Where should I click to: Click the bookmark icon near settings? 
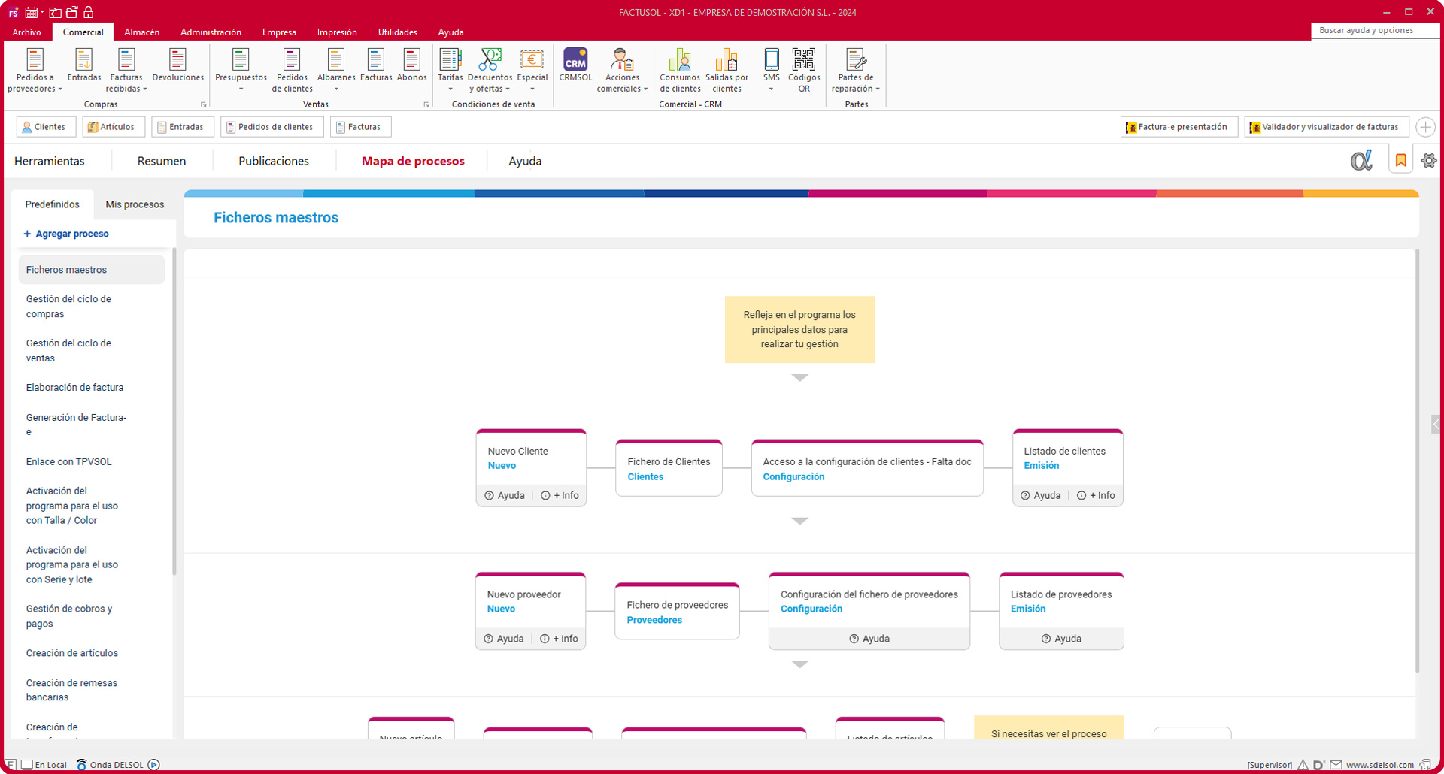point(1400,160)
